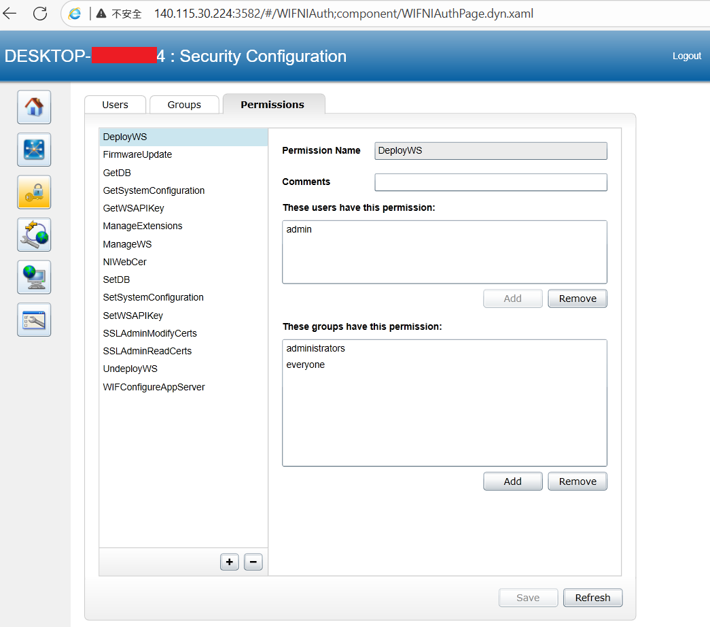
Task: Click the Refresh button
Action: [x=592, y=598]
